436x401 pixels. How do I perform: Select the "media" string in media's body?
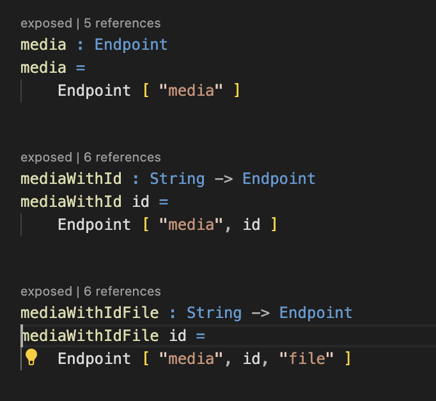tap(195, 91)
